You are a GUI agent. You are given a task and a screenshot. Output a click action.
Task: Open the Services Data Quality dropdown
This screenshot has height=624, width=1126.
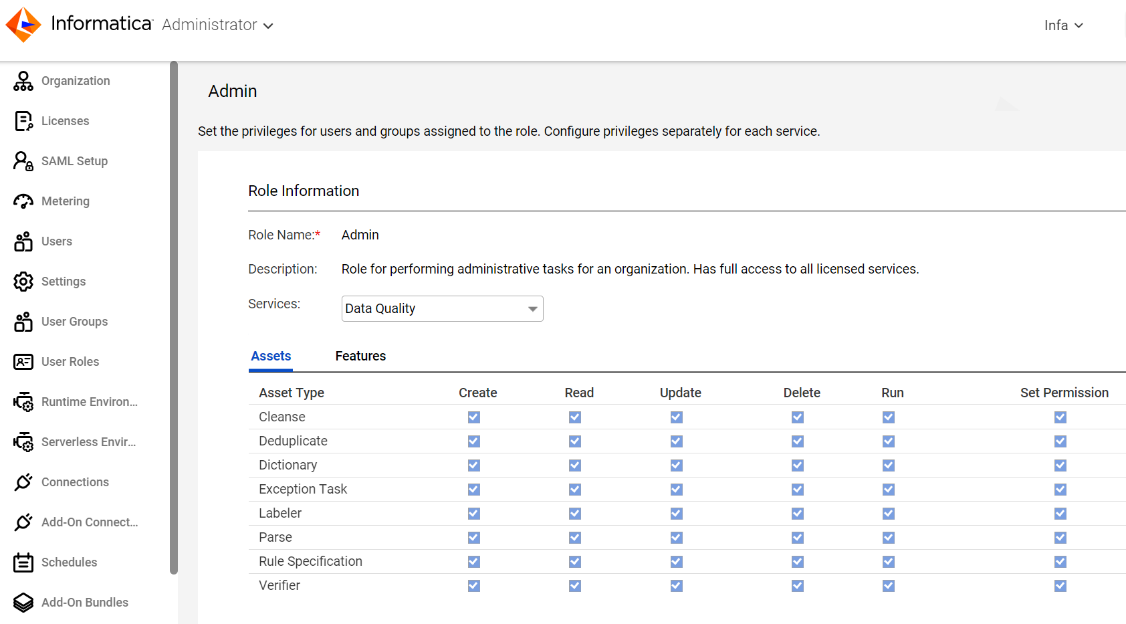pos(442,308)
